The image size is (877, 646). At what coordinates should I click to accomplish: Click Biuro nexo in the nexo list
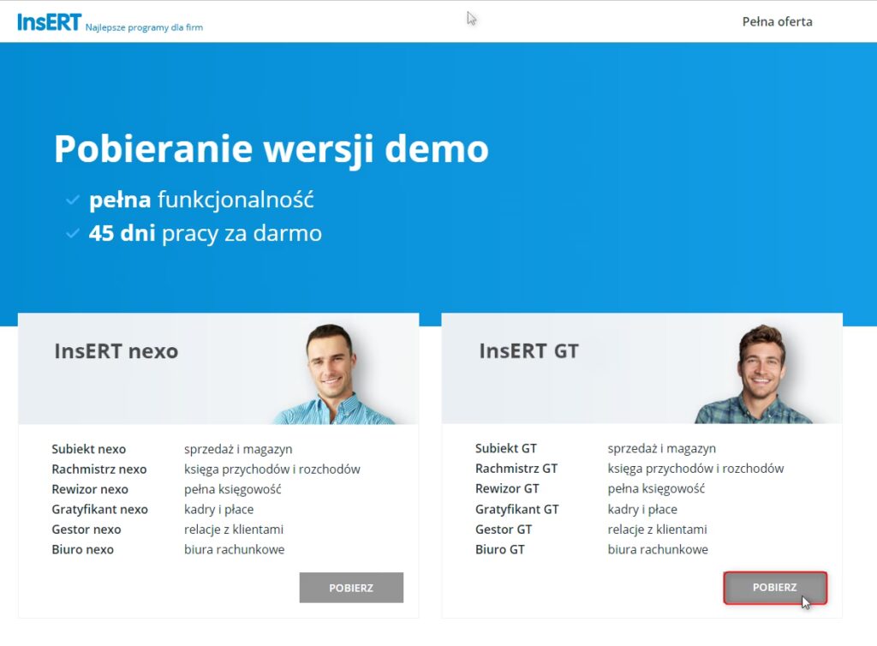[x=82, y=550]
